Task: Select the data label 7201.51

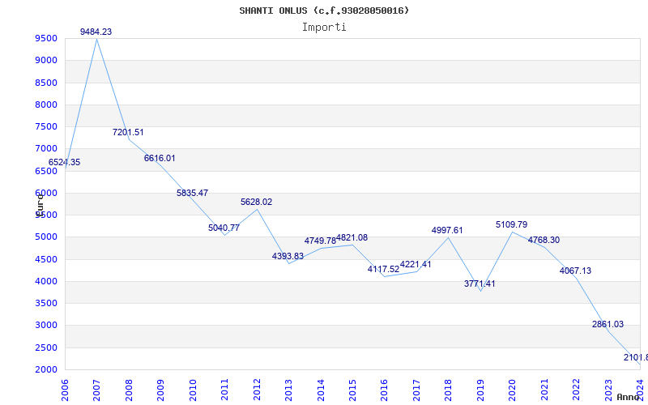Action: (128, 132)
